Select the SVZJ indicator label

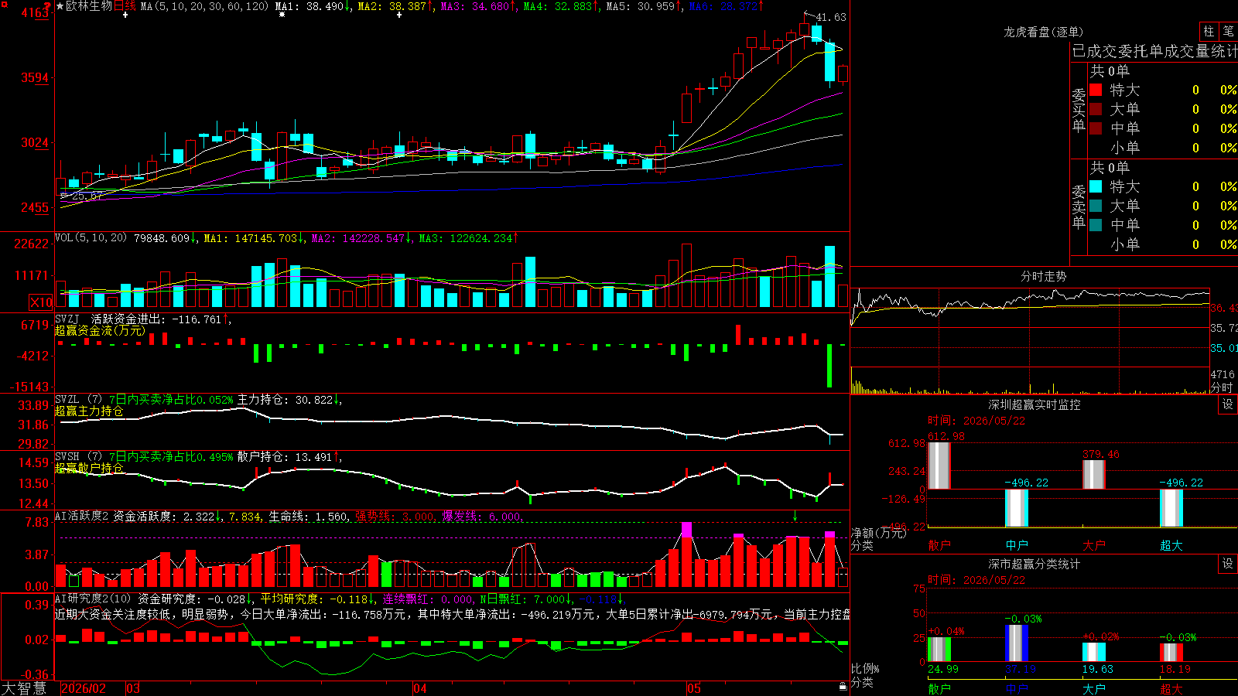tap(67, 319)
